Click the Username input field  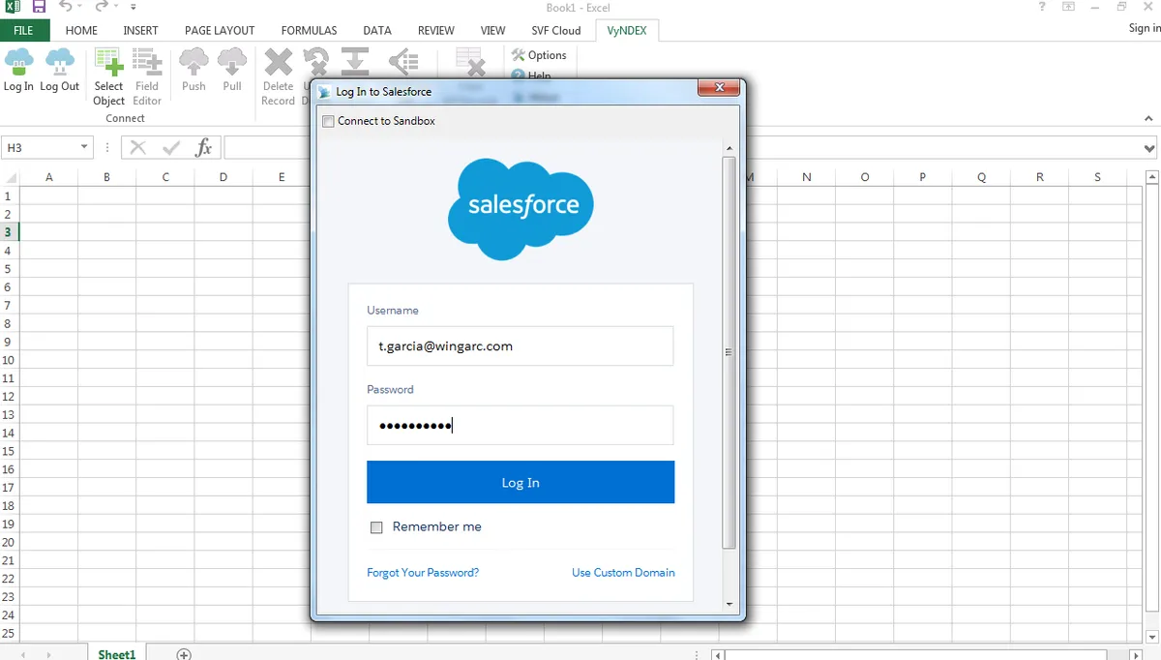tap(521, 345)
